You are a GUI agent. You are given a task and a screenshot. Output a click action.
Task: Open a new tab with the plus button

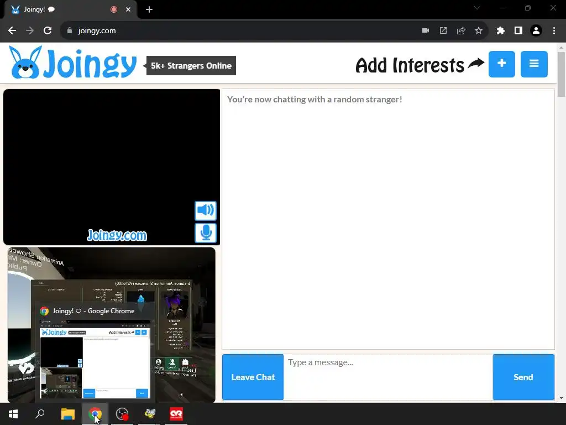149,9
